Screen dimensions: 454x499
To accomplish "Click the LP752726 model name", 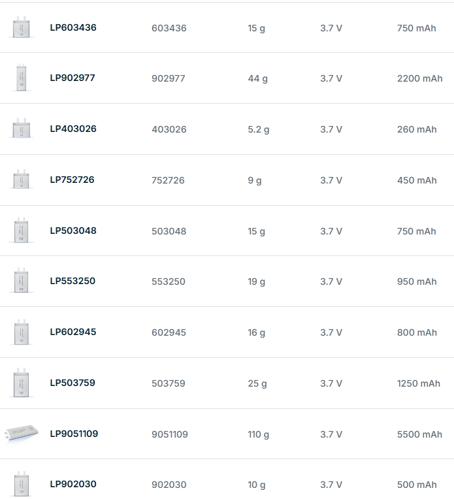I will [72, 180].
